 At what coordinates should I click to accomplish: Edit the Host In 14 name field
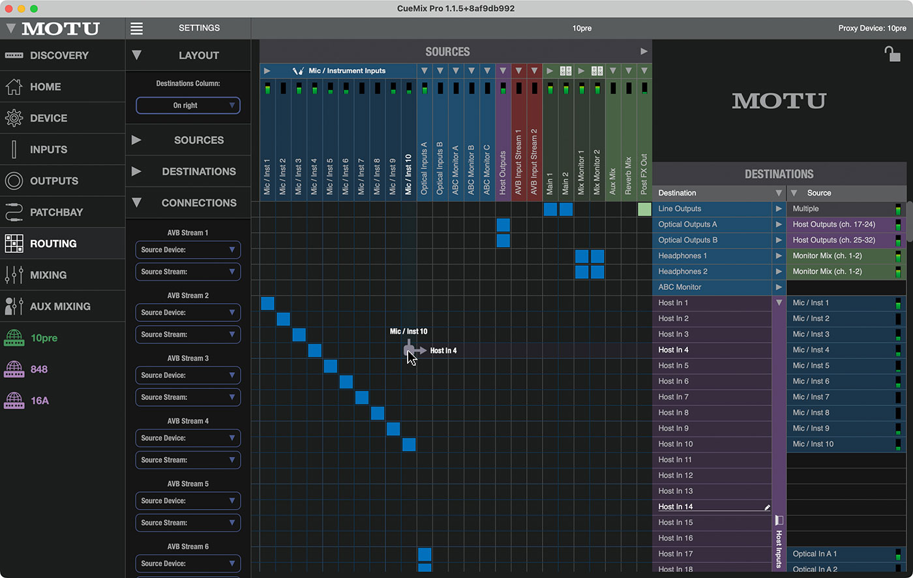click(711, 507)
